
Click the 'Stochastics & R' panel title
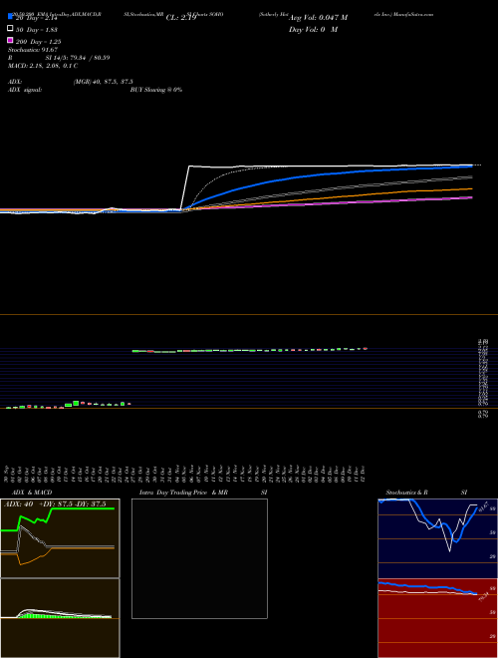tap(407, 493)
